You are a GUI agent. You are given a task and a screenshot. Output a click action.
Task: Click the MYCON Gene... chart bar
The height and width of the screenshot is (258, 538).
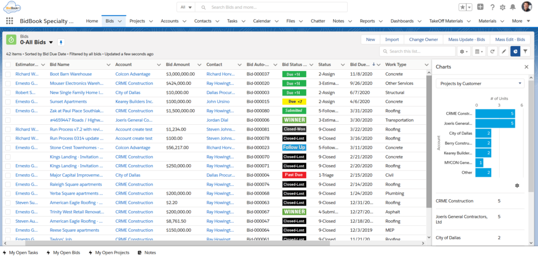point(479,163)
